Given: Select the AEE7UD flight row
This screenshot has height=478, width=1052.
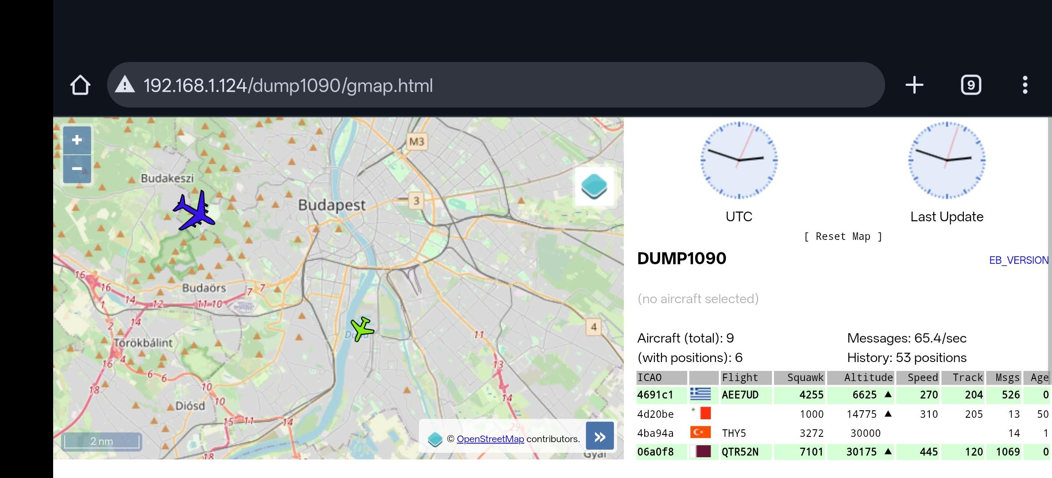Looking at the screenshot, I should 740,395.
